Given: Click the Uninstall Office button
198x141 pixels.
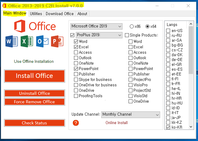Looking at the screenshot, I should click(x=35, y=93).
